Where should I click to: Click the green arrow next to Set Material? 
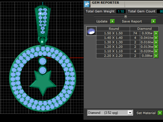point(160,113)
